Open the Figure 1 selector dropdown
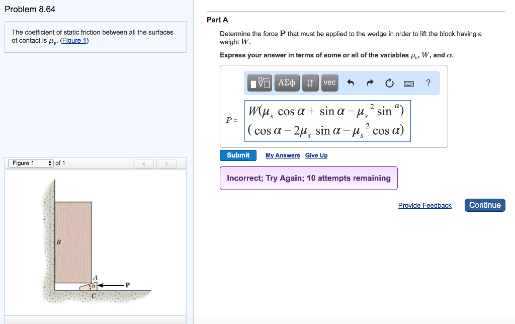 (x=31, y=163)
